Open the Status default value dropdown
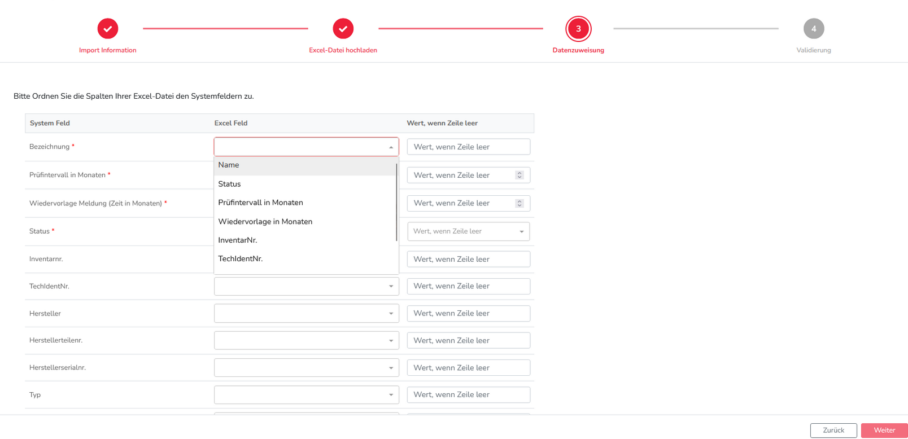 tap(521, 231)
